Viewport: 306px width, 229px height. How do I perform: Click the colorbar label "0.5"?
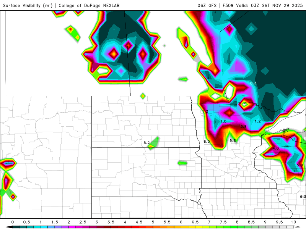(26, 222)
